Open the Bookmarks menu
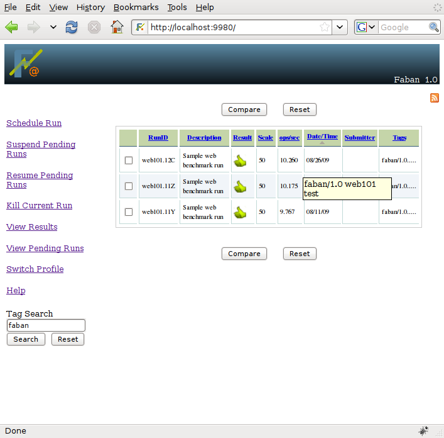This screenshot has width=444, height=438. coord(136,8)
